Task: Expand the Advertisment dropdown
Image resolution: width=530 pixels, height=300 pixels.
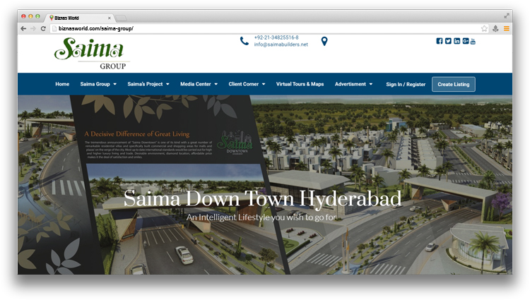Action: [353, 84]
